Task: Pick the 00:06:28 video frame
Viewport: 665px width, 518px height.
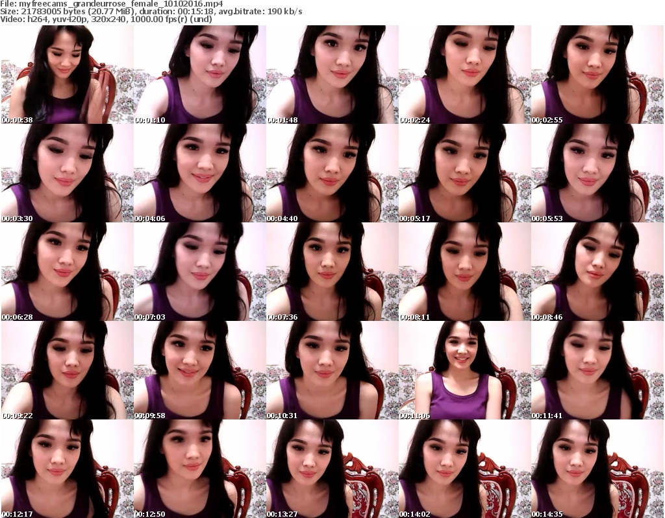Action: [x=68, y=272]
